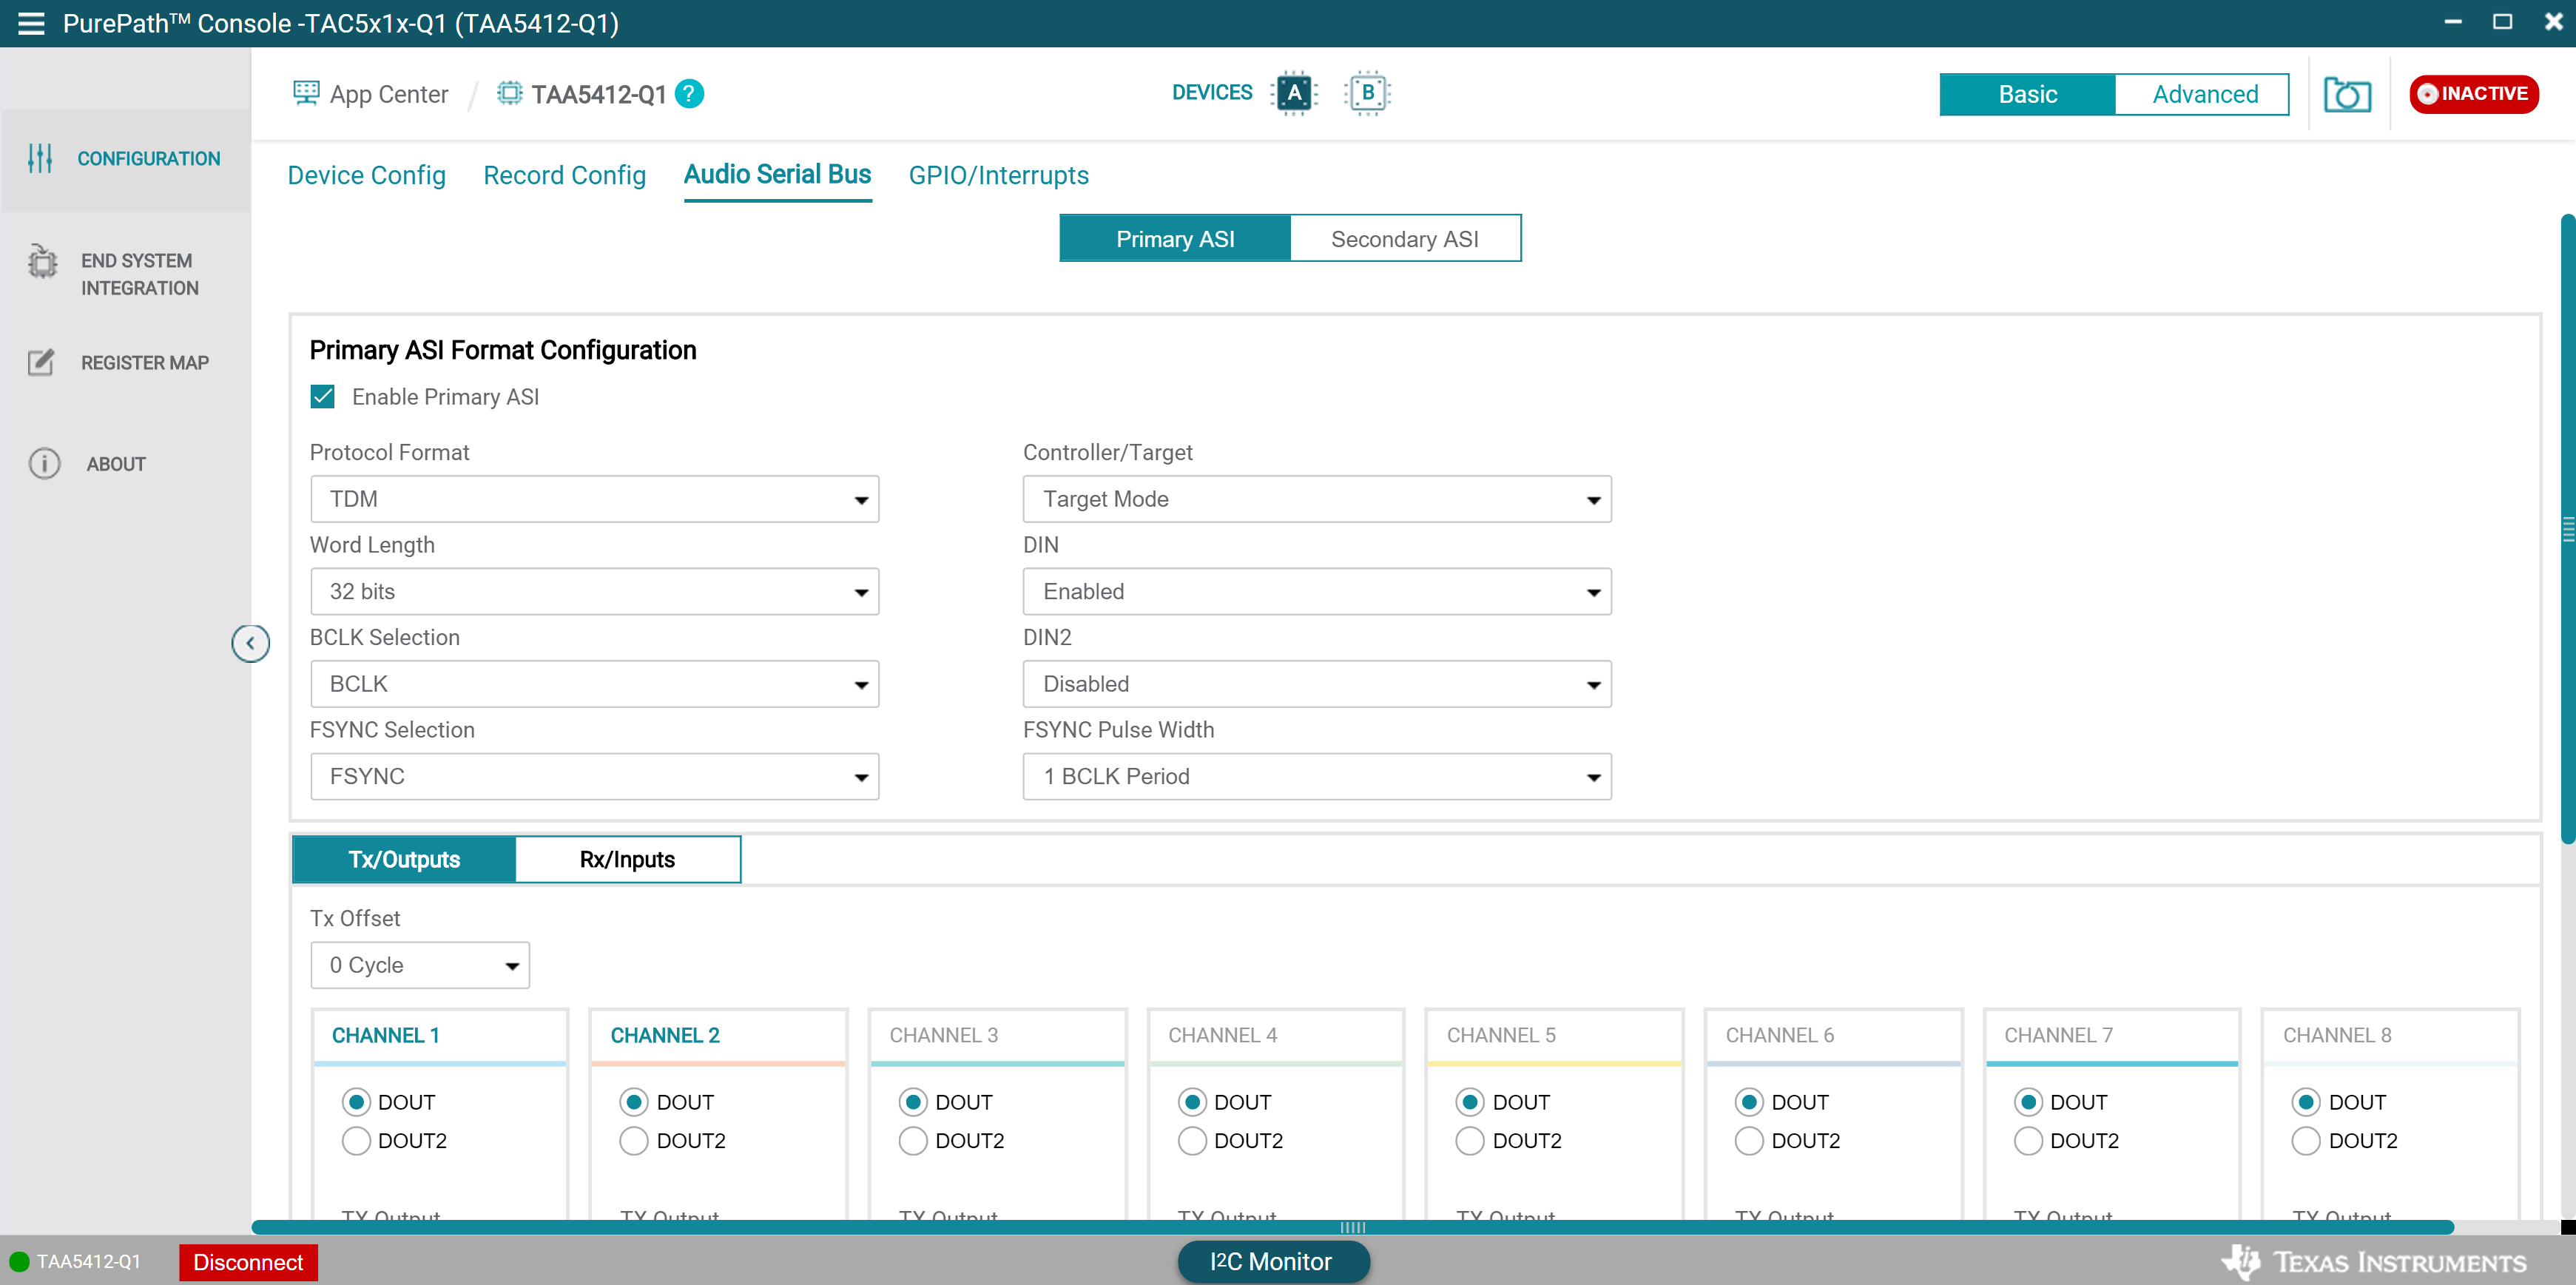Select DOUT for Channel 2

coord(634,1102)
